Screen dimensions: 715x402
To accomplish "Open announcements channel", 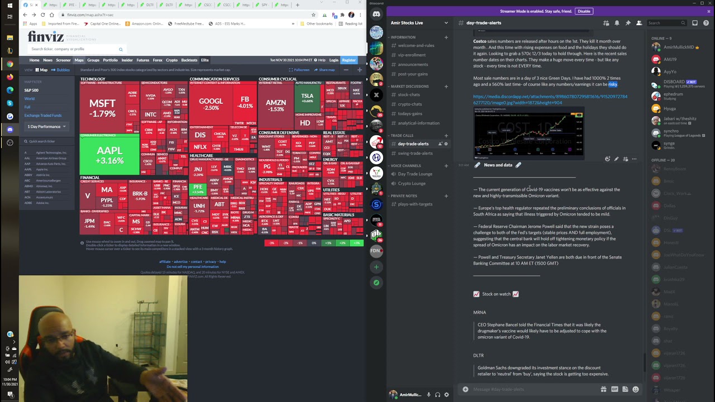I will 413,65.
